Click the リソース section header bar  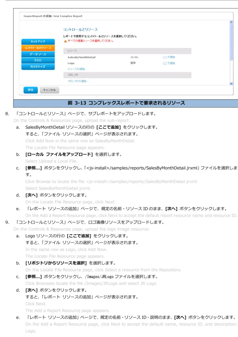pyautogui.click(x=127, y=51)
